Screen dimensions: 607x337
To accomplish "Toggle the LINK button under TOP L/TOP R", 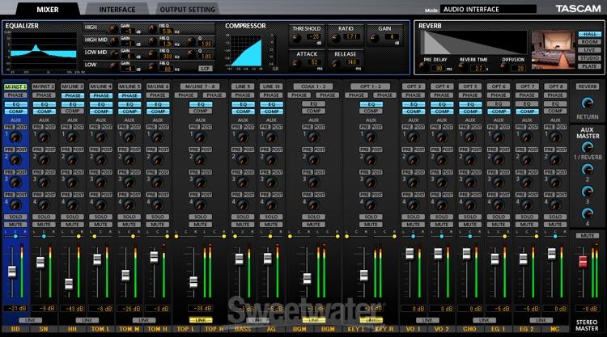I will coord(201,320).
